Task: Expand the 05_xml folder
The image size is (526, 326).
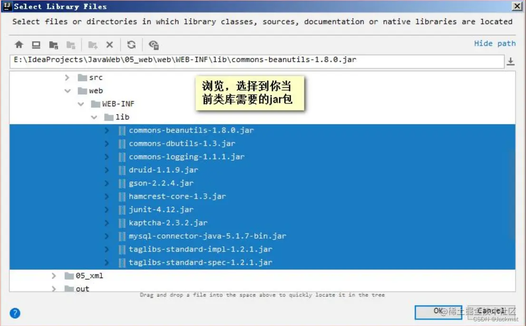Action: point(54,276)
